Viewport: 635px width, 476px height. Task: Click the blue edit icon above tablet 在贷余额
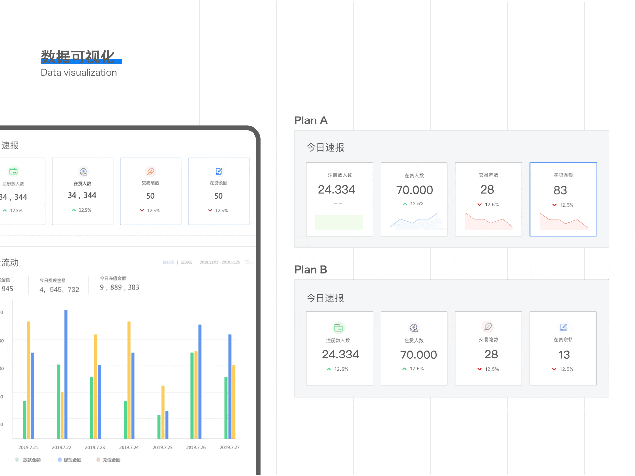(219, 171)
